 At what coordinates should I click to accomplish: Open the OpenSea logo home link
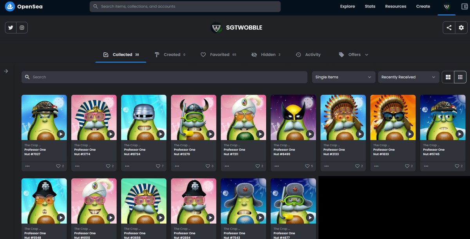tap(23, 7)
